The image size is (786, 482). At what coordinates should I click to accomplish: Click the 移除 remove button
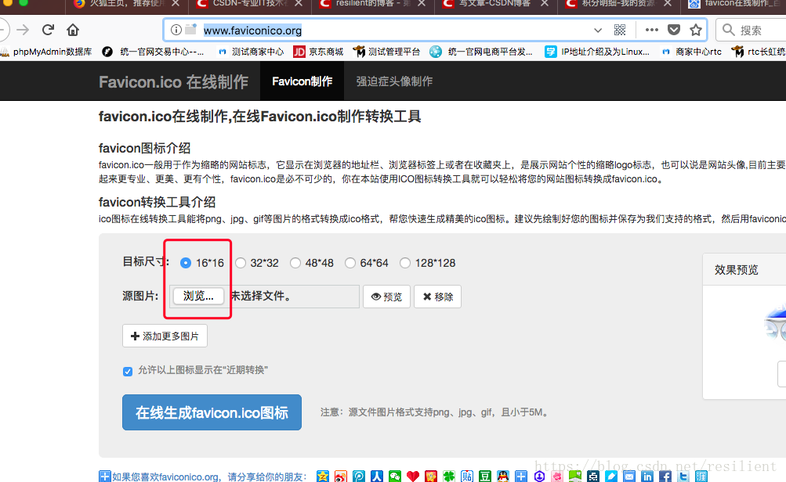pyautogui.click(x=437, y=297)
